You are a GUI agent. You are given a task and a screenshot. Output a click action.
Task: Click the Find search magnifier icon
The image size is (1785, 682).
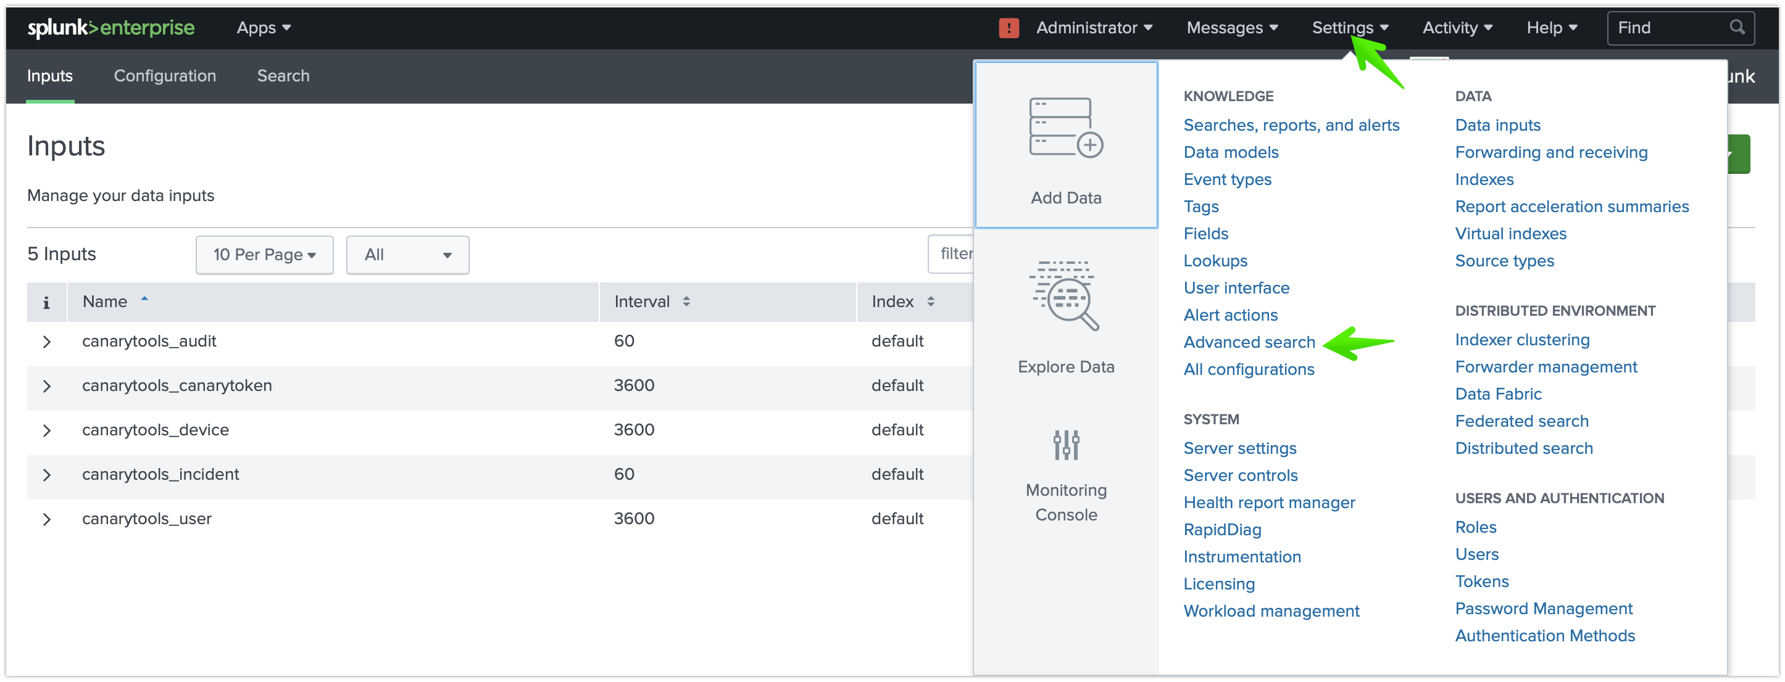point(1736,27)
